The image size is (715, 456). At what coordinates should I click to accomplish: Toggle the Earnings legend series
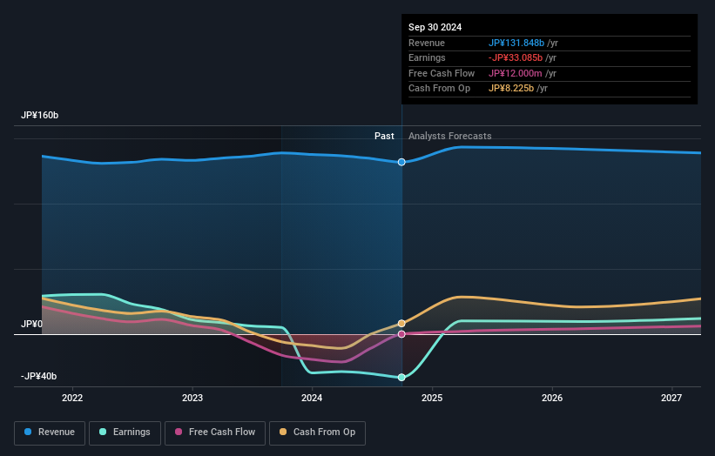(x=125, y=433)
